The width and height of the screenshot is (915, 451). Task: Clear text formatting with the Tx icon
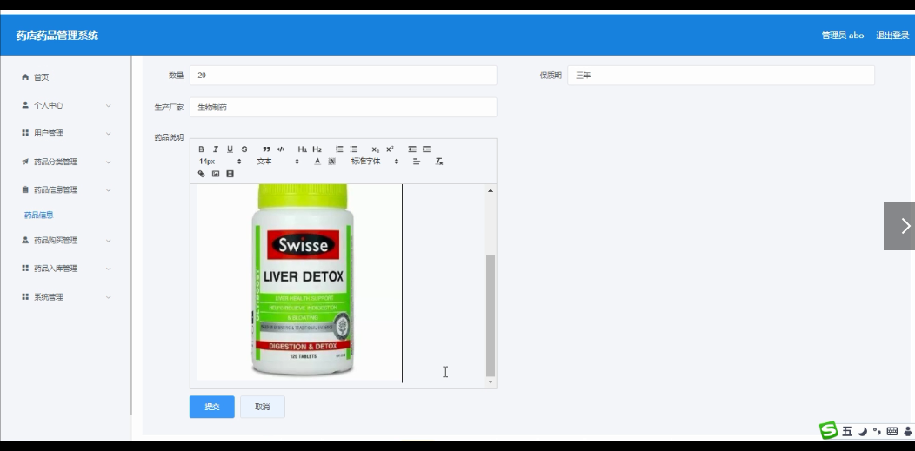pyautogui.click(x=439, y=162)
